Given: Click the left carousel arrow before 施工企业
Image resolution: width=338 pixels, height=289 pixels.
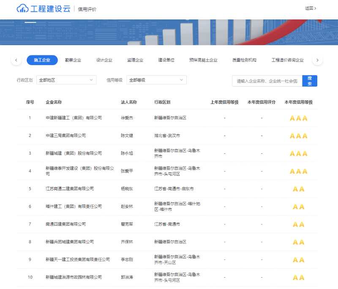Looking at the screenshot, I should [16, 60].
